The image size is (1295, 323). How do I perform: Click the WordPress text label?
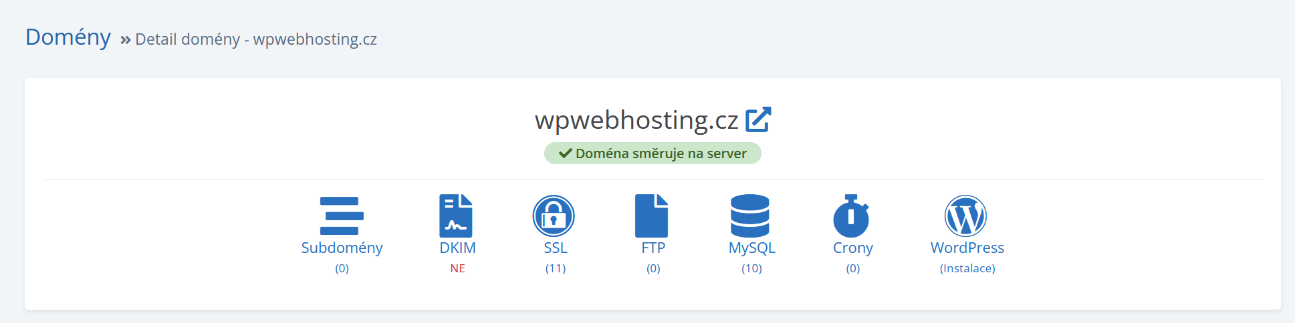967,248
